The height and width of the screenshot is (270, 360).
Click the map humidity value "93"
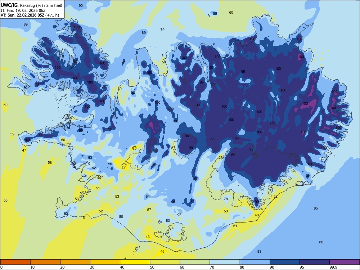point(90,158)
